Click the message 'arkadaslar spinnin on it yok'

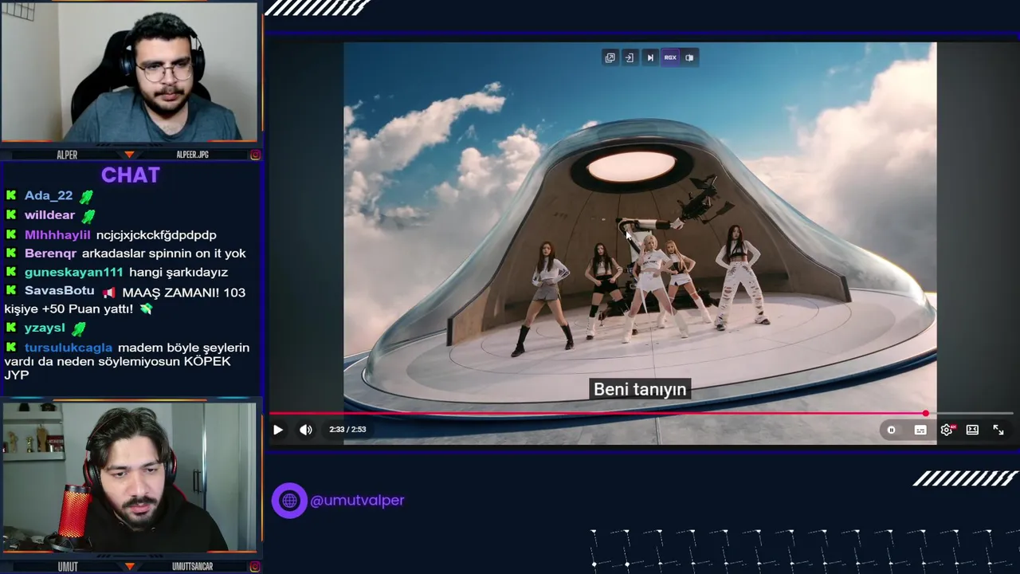click(x=164, y=254)
